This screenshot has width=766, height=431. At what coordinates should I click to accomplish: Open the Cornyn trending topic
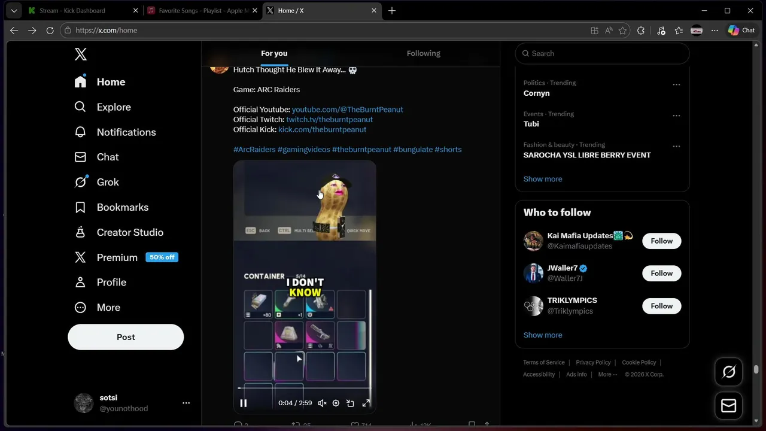536,93
